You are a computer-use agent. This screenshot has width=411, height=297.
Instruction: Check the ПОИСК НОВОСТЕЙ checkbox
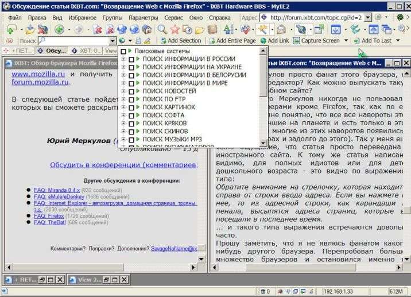tap(132, 91)
